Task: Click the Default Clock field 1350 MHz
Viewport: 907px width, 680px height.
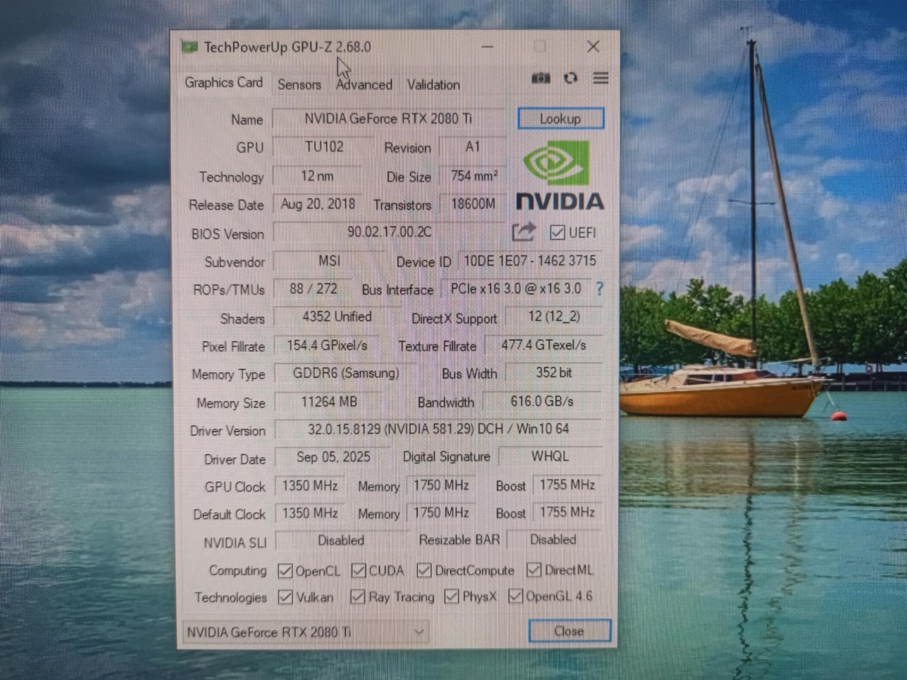Action: click(x=310, y=513)
